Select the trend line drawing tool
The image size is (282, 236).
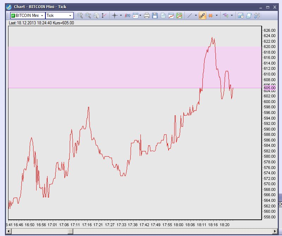point(189,16)
